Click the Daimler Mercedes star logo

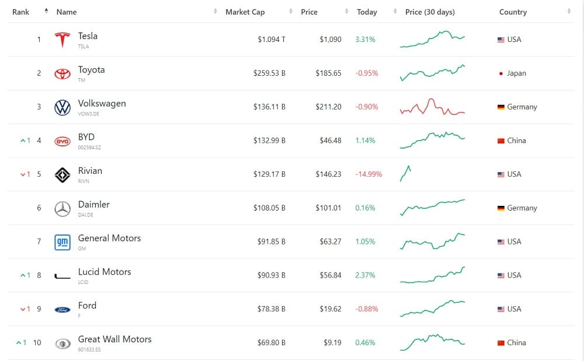62,209
